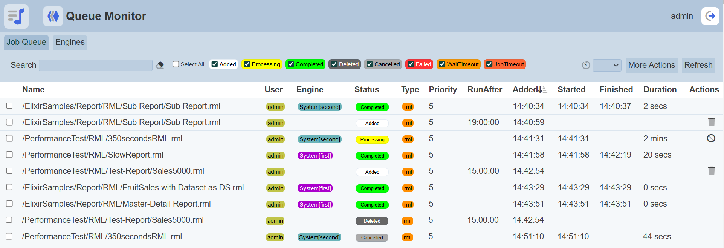724x248 pixels.
Task: Click the auto-refresh timer icon
Action: [x=585, y=65]
